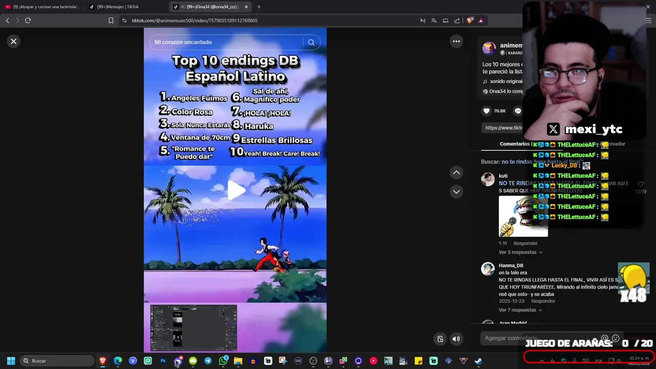Go to next video with down chevron

click(x=456, y=192)
